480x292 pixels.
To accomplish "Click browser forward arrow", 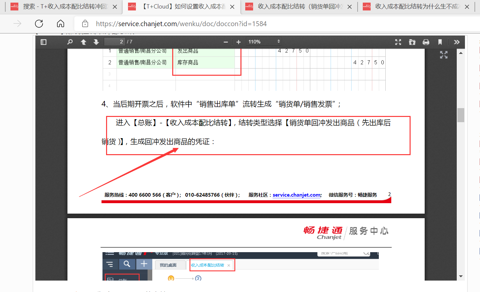I will tap(17, 24).
